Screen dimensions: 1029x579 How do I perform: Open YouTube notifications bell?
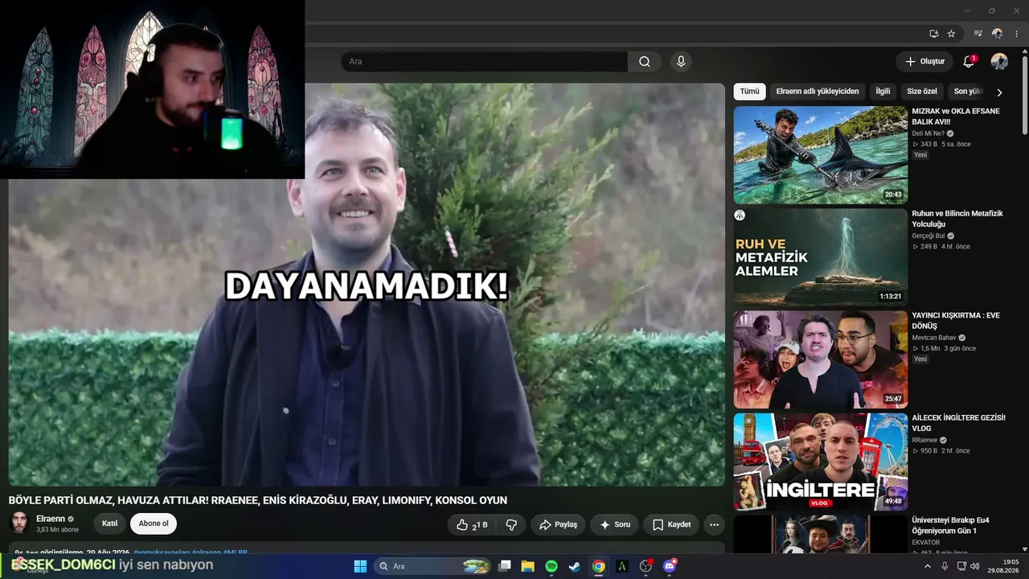click(x=969, y=62)
